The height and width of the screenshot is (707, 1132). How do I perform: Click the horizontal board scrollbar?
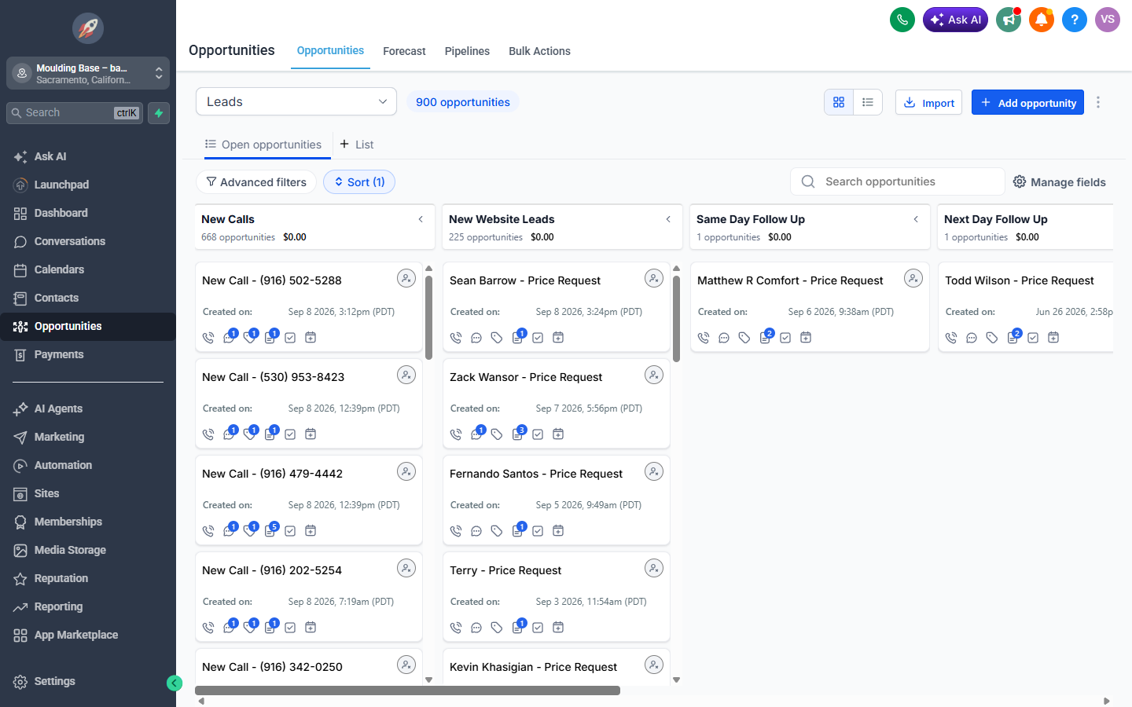407,691
